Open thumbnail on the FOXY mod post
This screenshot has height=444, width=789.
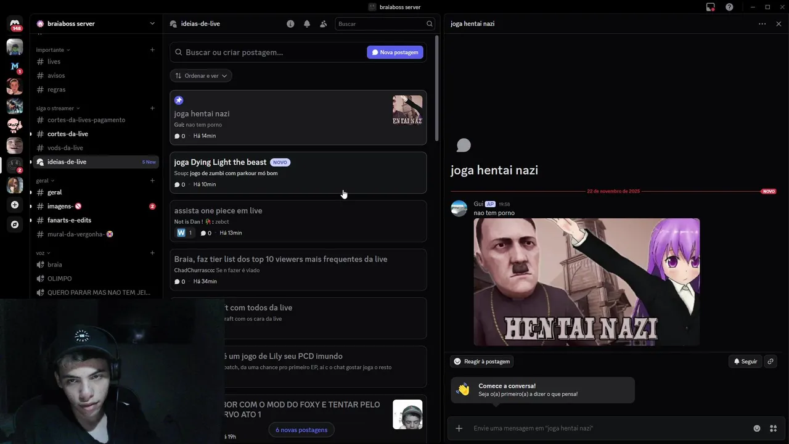coord(407,414)
